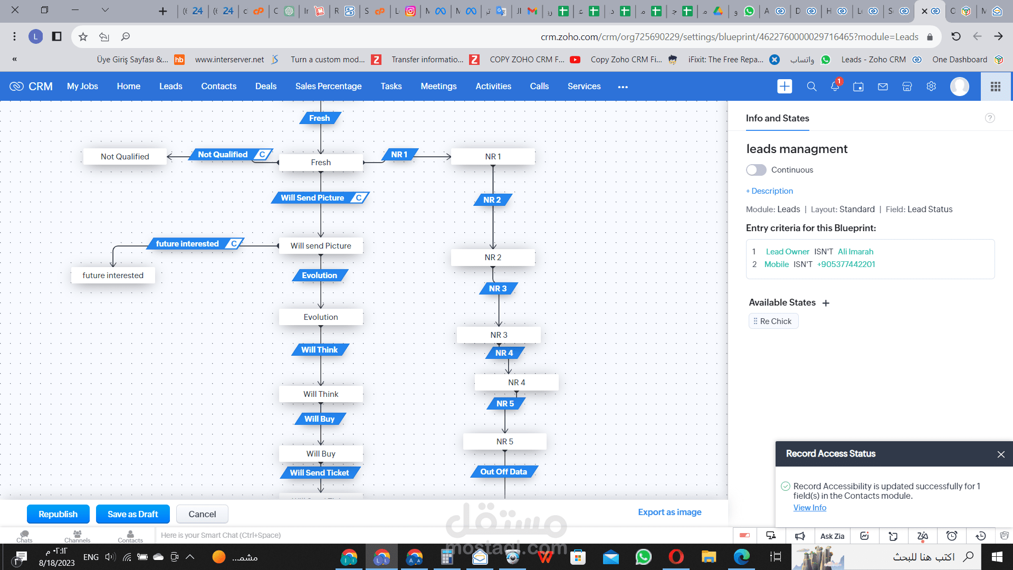Viewport: 1013px width, 570px height.
Task: Close the Record Access Status popup
Action: [1001, 454]
